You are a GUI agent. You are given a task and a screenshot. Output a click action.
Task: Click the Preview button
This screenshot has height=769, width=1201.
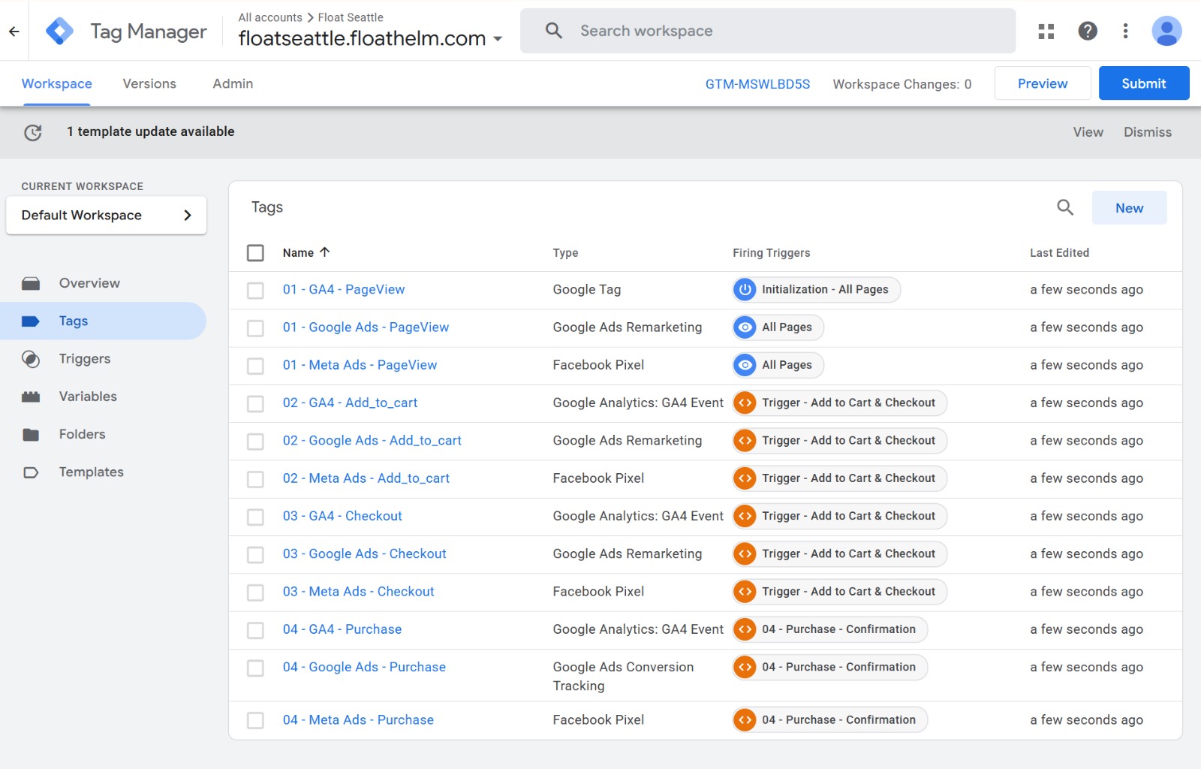[x=1043, y=83]
